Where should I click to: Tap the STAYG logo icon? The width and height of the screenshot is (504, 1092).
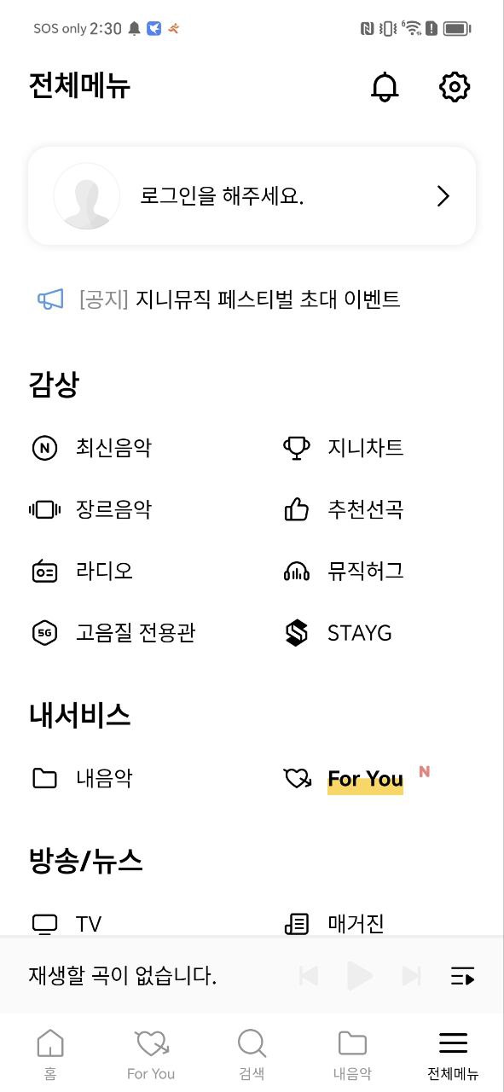296,632
